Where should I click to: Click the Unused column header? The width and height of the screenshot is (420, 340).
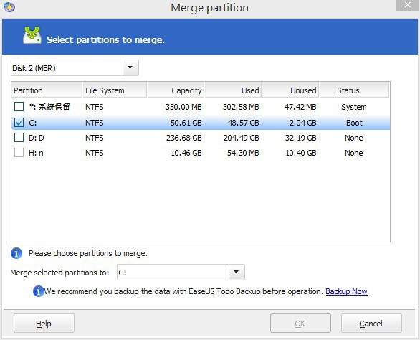[x=290, y=90]
